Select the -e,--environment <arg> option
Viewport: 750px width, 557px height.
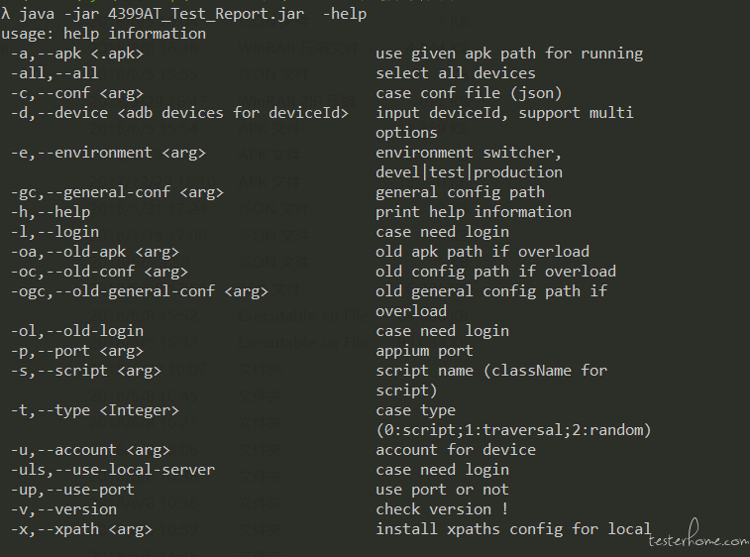(108, 153)
